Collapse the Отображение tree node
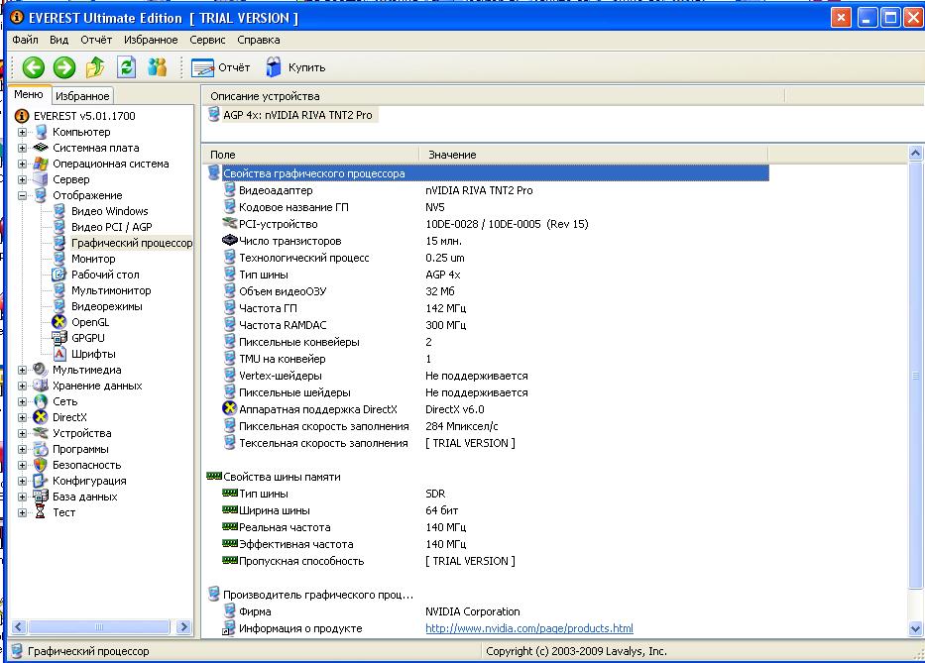The height and width of the screenshot is (663, 925). click(x=23, y=196)
